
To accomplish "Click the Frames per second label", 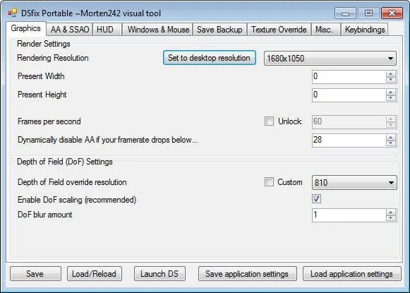I will [x=49, y=121].
